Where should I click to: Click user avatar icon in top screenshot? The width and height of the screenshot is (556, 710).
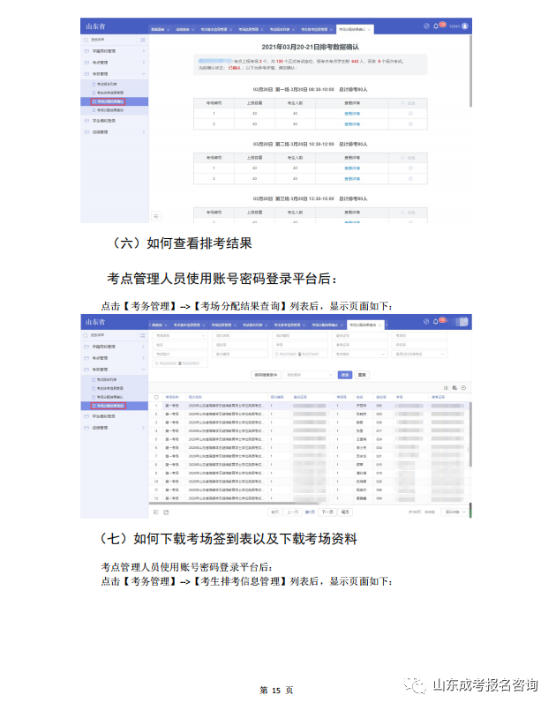click(464, 26)
